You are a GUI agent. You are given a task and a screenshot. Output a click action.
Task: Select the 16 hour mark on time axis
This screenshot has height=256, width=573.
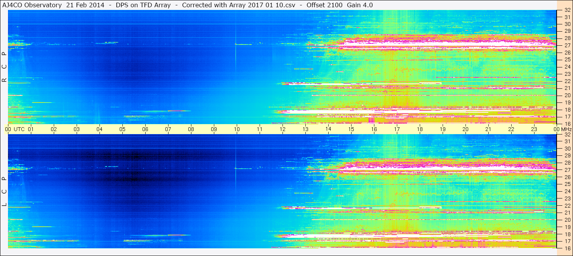tap(374, 129)
